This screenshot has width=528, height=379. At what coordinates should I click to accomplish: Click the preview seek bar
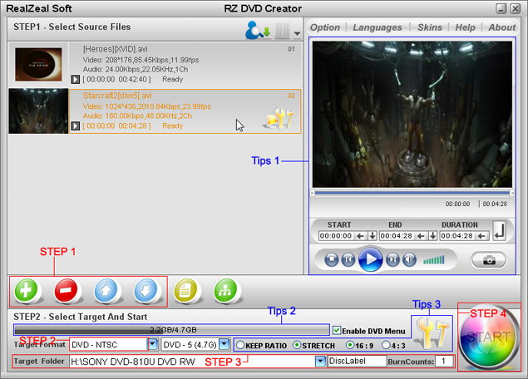coord(412,193)
